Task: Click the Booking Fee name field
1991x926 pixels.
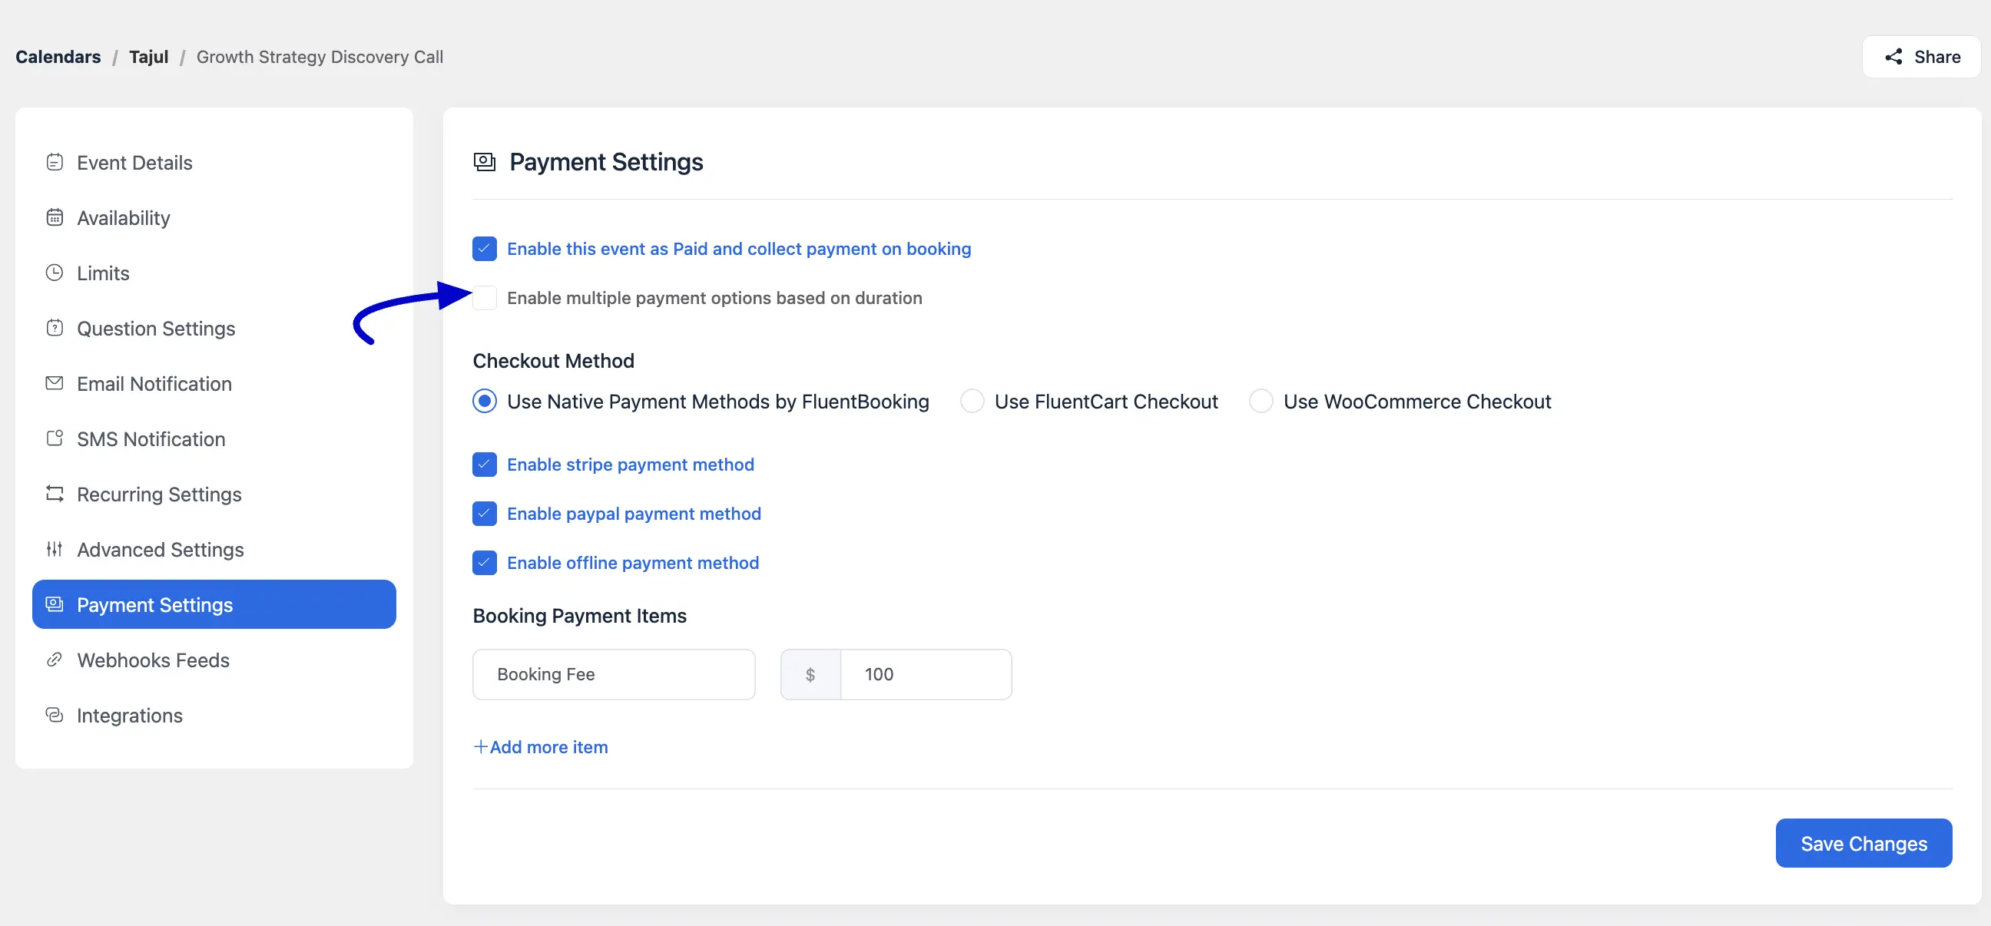Action: click(614, 674)
